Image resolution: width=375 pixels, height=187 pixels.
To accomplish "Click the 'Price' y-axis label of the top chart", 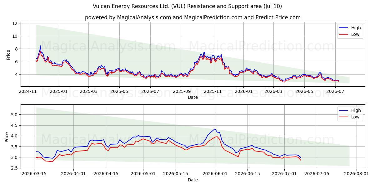I will [x=8, y=55].
